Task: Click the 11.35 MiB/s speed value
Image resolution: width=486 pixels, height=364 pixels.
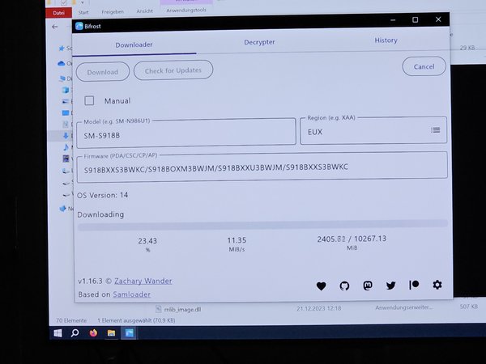Action: pos(237,240)
